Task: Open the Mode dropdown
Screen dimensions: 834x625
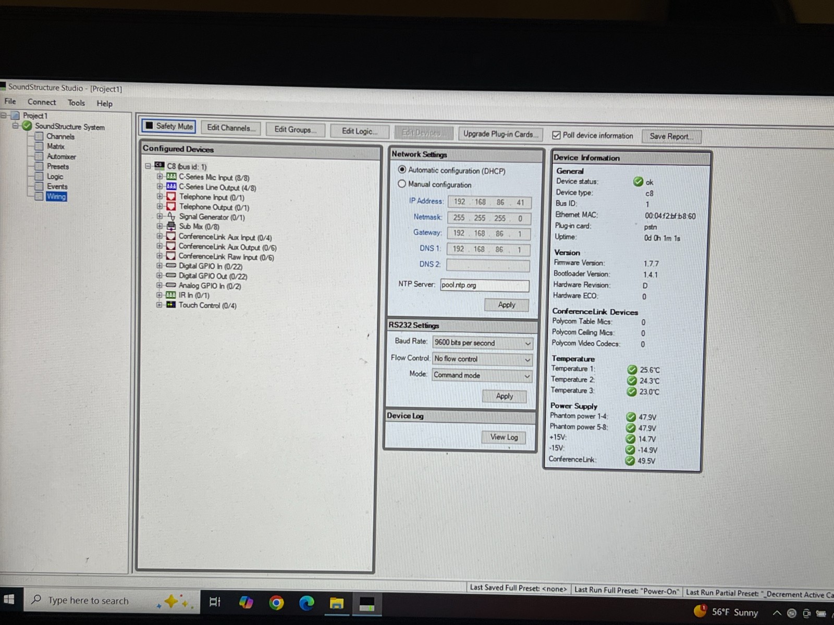Action: (x=482, y=375)
